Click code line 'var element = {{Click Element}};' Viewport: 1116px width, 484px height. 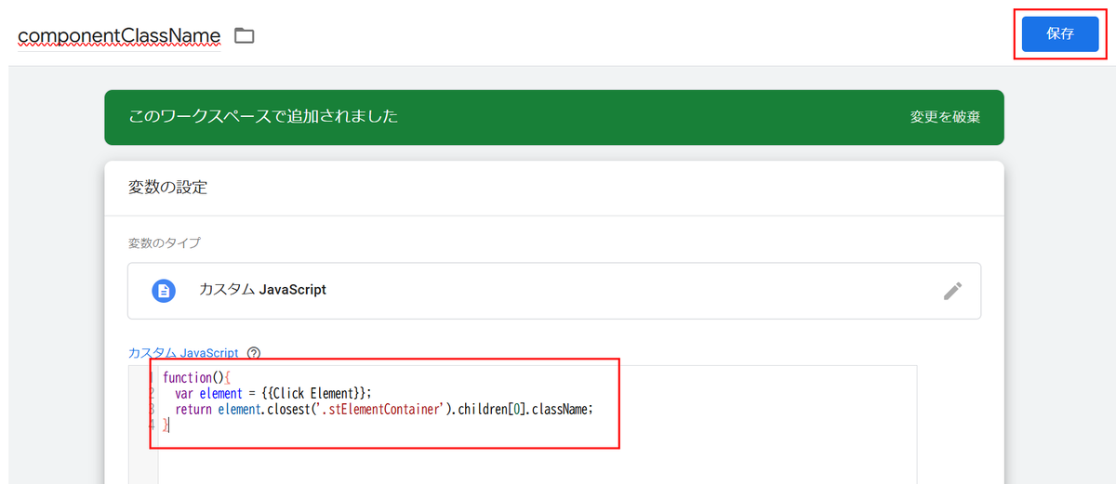pyautogui.click(x=272, y=393)
